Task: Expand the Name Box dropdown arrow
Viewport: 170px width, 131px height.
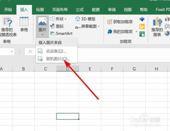Action: (x=12, y=52)
